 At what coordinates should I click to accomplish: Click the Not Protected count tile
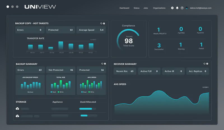pos(60,70)
